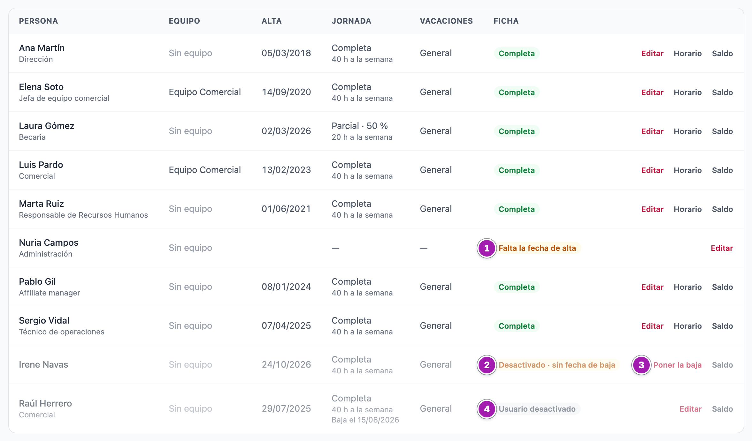The height and width of the screenshot is (441, 752).
Task: Open Saldo for Ana Martín
Action: (722, 53)
